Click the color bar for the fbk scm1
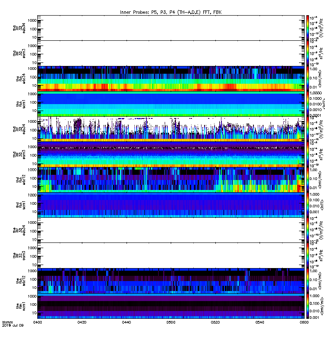The image size is (325, 347). click(x=308, y=306)
